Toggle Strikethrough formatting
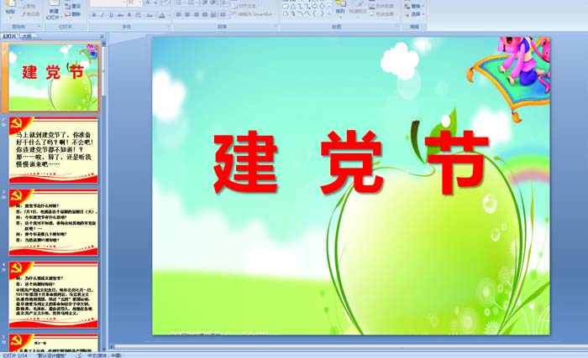Viewport: 588px width, 358px height. (x=120, y=15)
